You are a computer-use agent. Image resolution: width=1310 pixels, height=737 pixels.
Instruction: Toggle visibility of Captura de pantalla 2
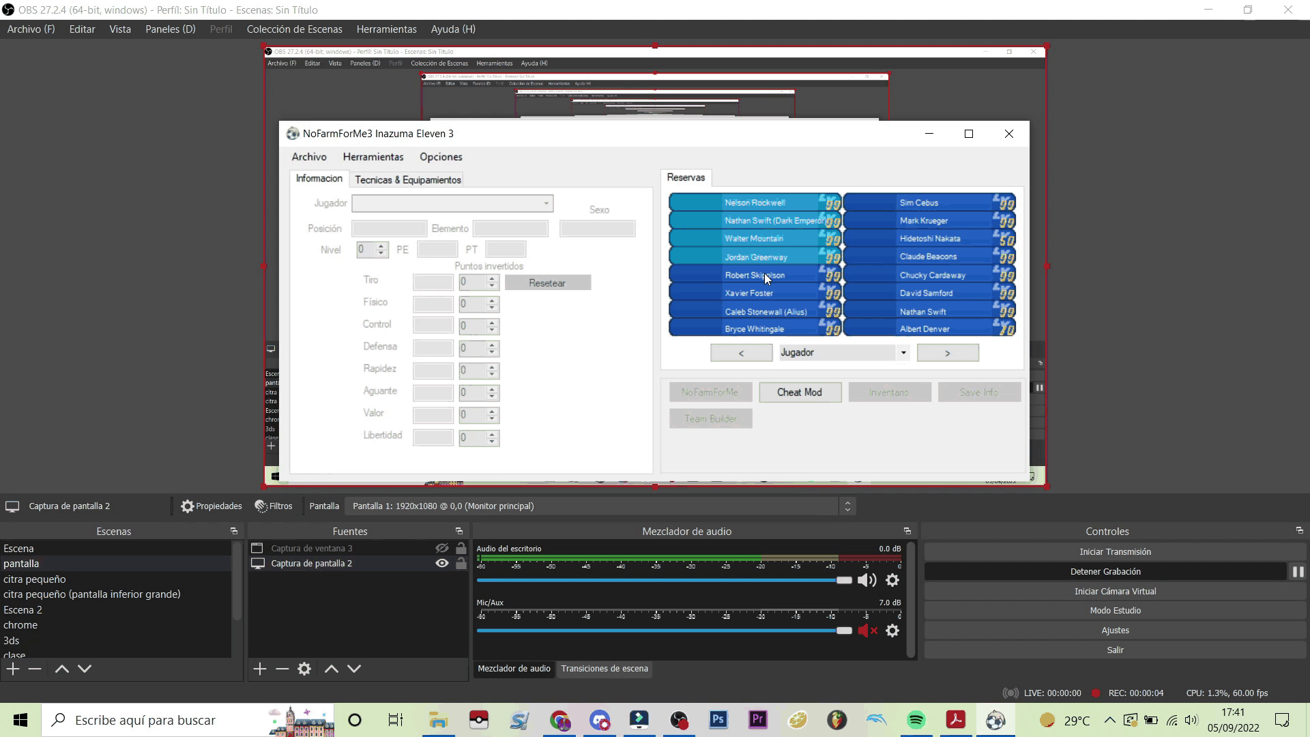pyautogui.click(x=442, y=564)
